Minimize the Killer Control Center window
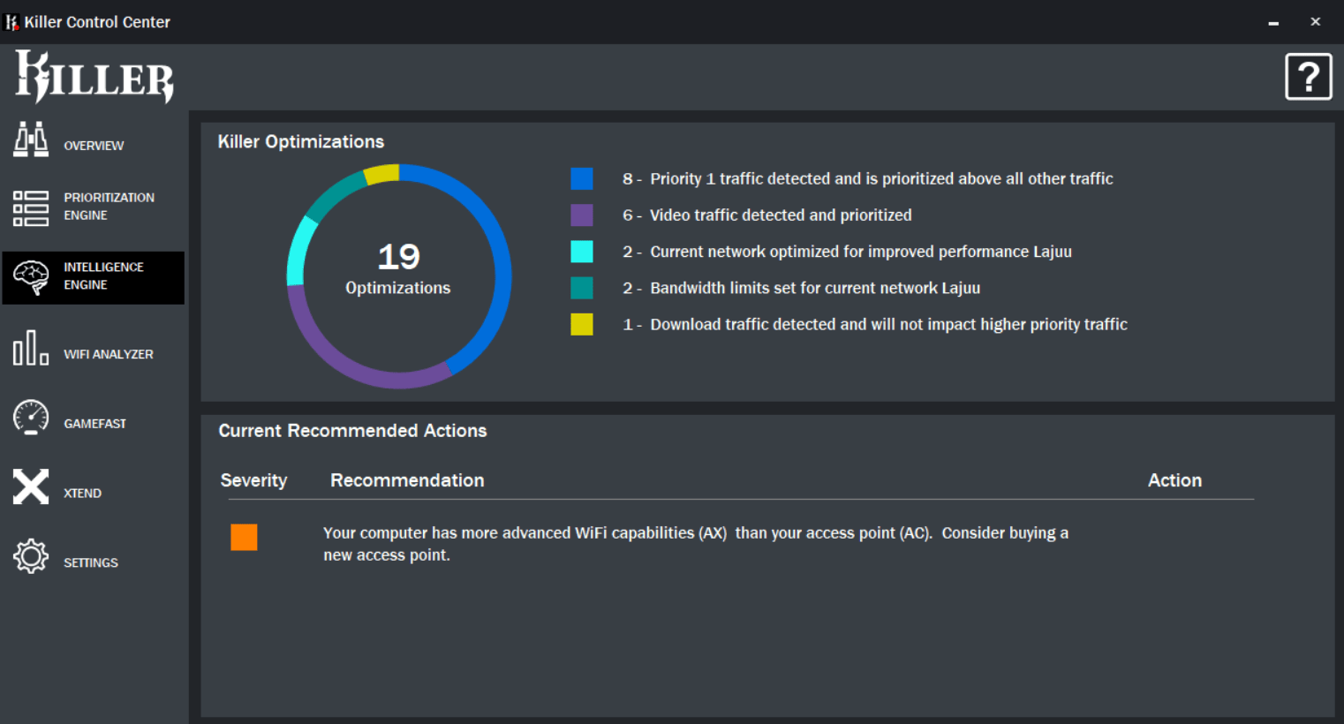This screenshot has width=1344, height=724. click(x=1273, y=22)
